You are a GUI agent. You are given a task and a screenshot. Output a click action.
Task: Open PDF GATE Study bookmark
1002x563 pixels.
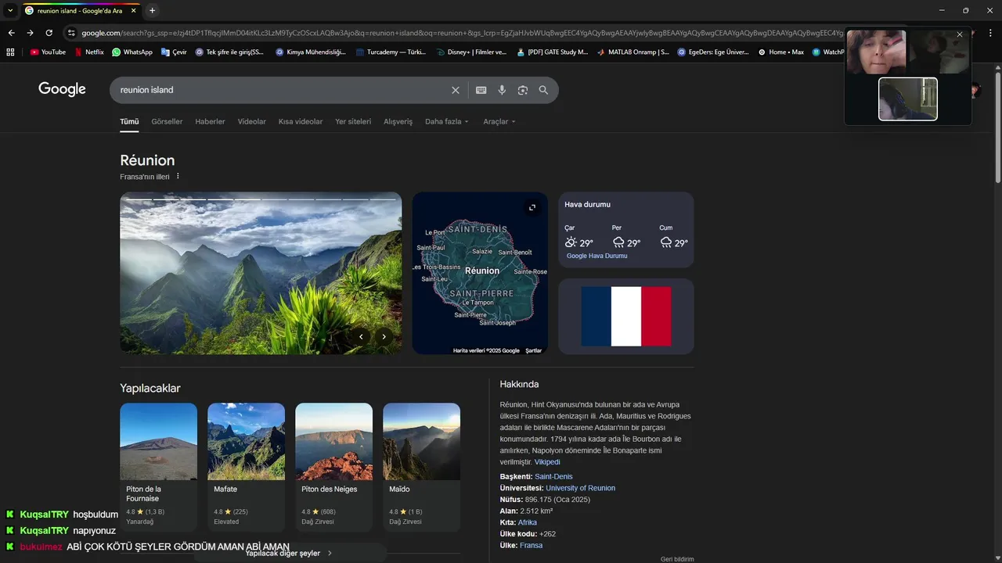coord(551,52)
